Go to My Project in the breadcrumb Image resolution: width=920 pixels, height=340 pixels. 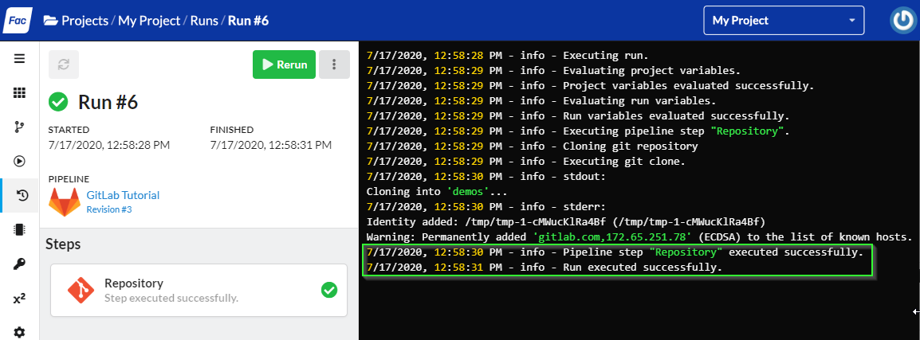pos(149,21)
